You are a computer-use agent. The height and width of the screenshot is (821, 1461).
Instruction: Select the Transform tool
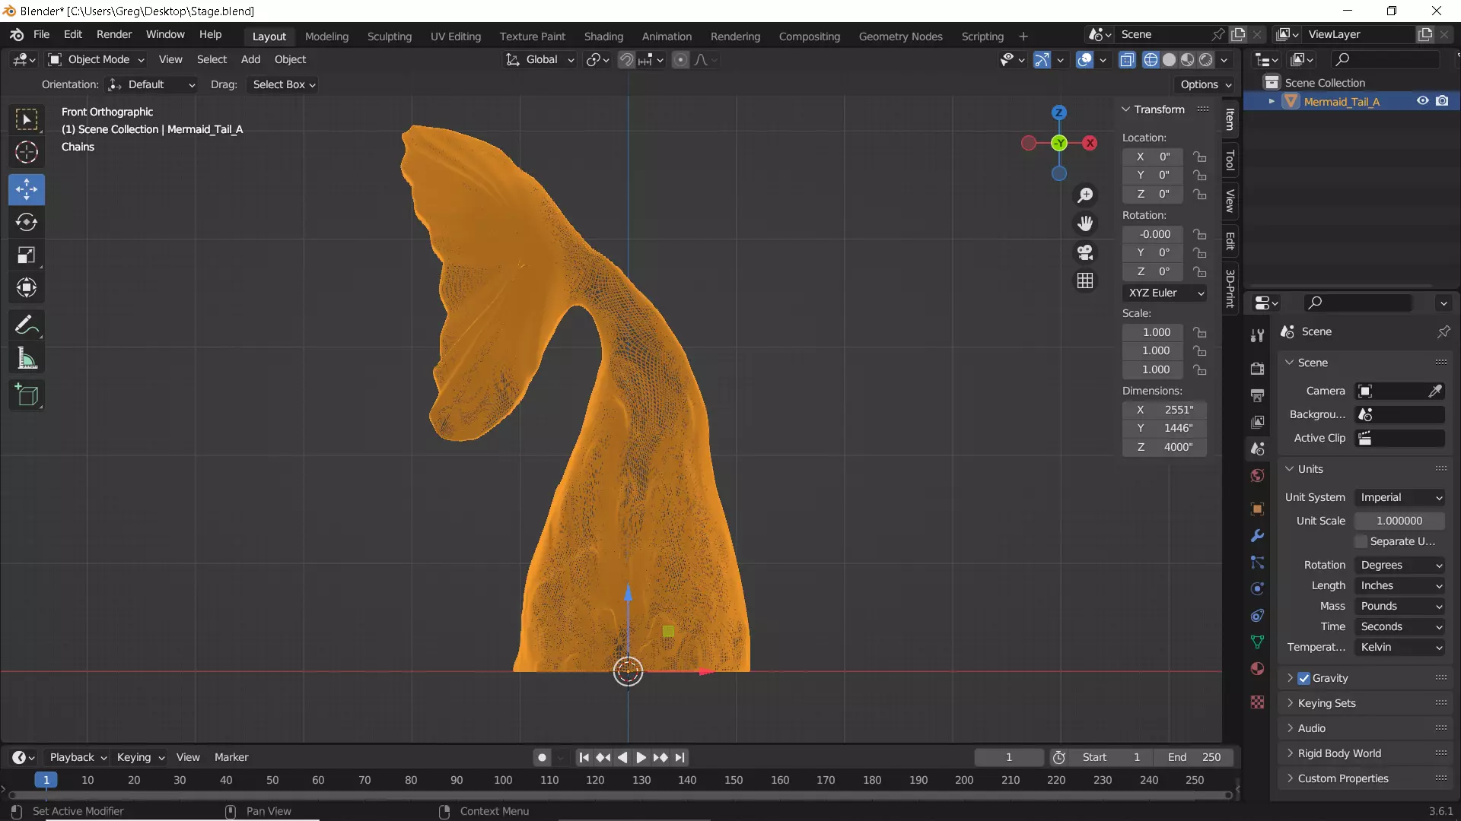(x=27, y=287)
